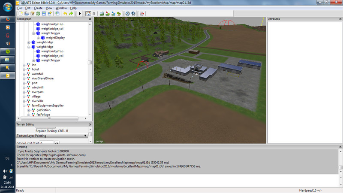This screenshot has width=343, height=193.
Task: Activate terrain info layer paint icon
Action: pos(113,14)
